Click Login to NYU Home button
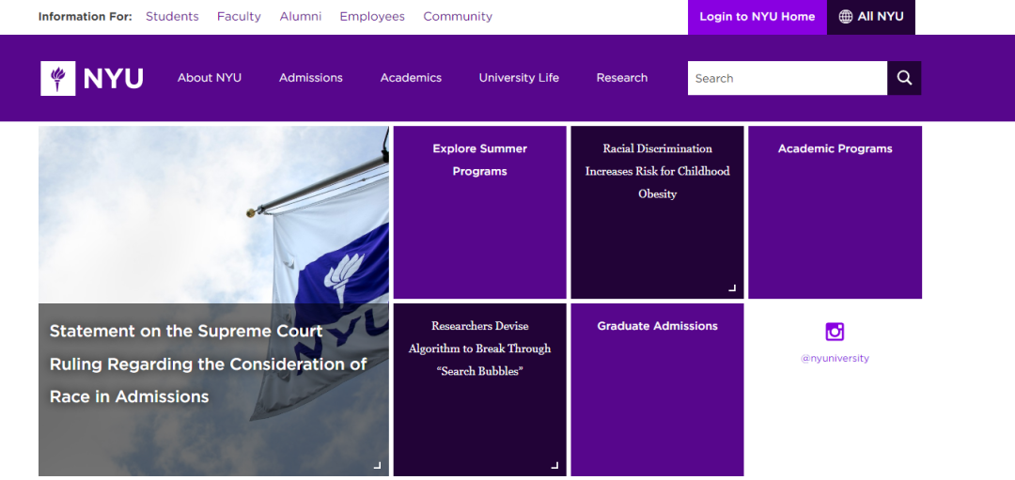The image size is (1015, 480). coord(757,17)
